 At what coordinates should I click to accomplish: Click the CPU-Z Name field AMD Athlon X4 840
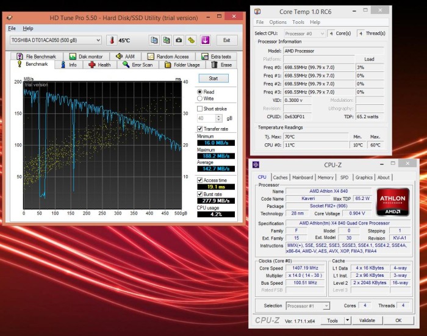pos(328,191)
